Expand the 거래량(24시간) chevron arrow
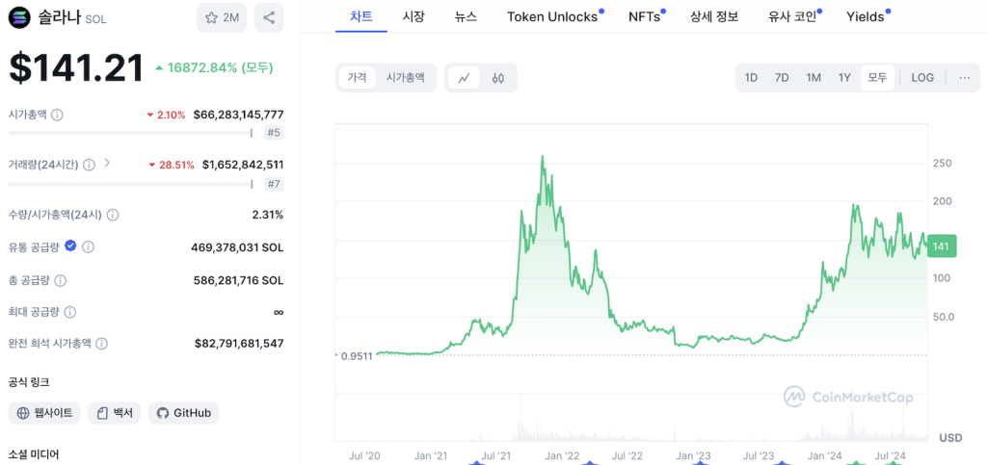 pos(107,163)
